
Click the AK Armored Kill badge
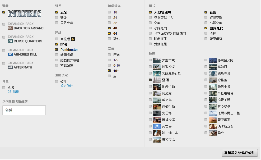pos(10,54)
